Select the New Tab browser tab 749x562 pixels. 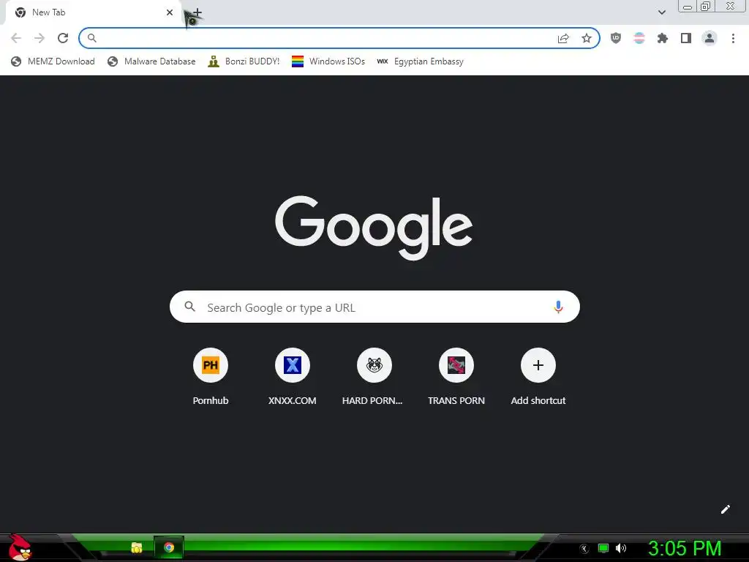tap(93, 12)
